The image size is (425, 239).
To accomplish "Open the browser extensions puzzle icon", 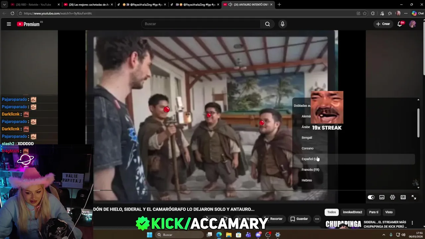I will click(373, 13).
